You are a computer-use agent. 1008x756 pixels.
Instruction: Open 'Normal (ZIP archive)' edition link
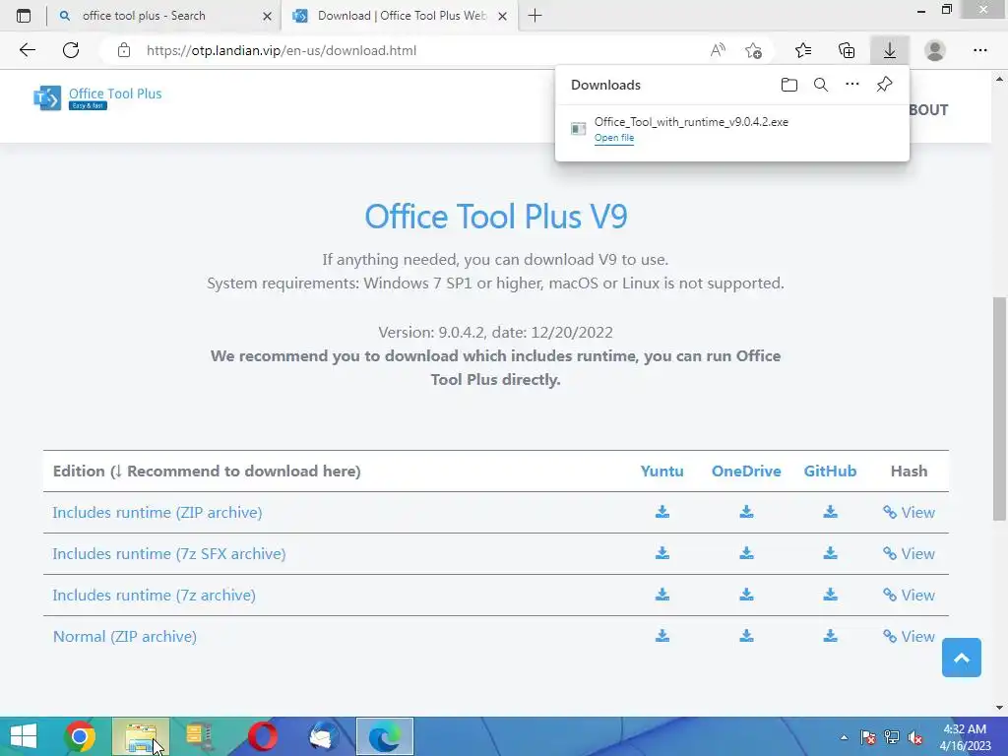tap(125, 637)
